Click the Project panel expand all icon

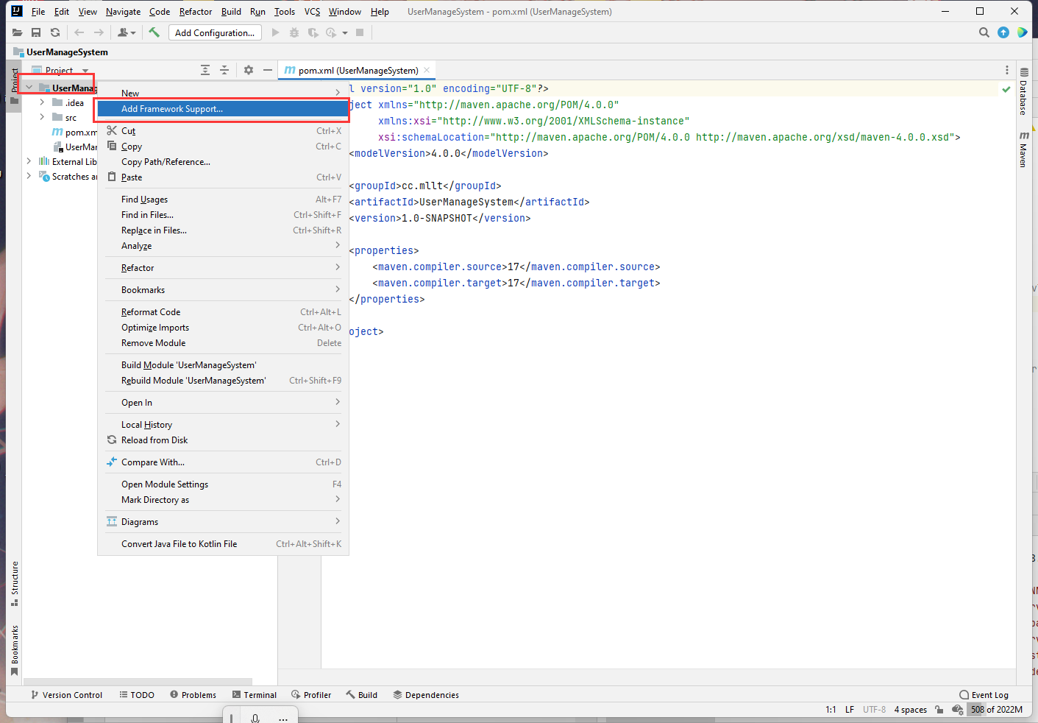click(x=205, y=70)
